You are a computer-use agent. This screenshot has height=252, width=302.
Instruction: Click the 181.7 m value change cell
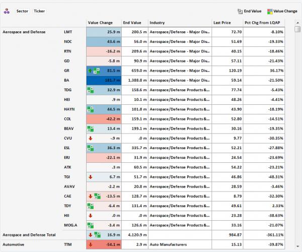click(104, 81)
